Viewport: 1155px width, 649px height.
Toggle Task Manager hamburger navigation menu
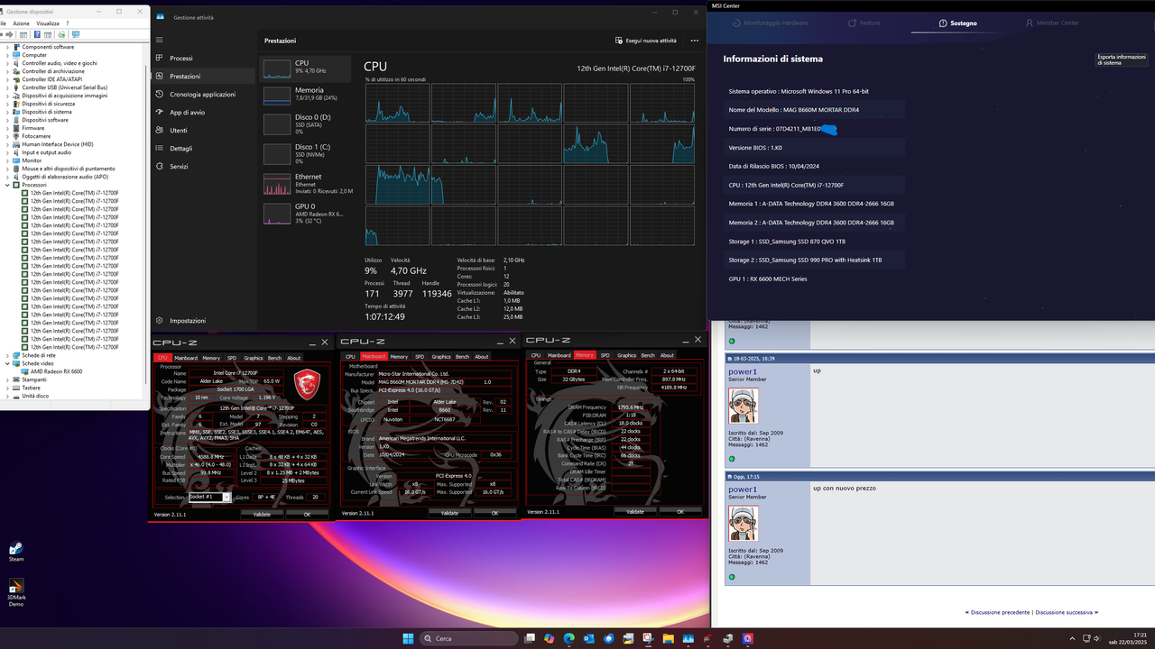click(160, 40)
